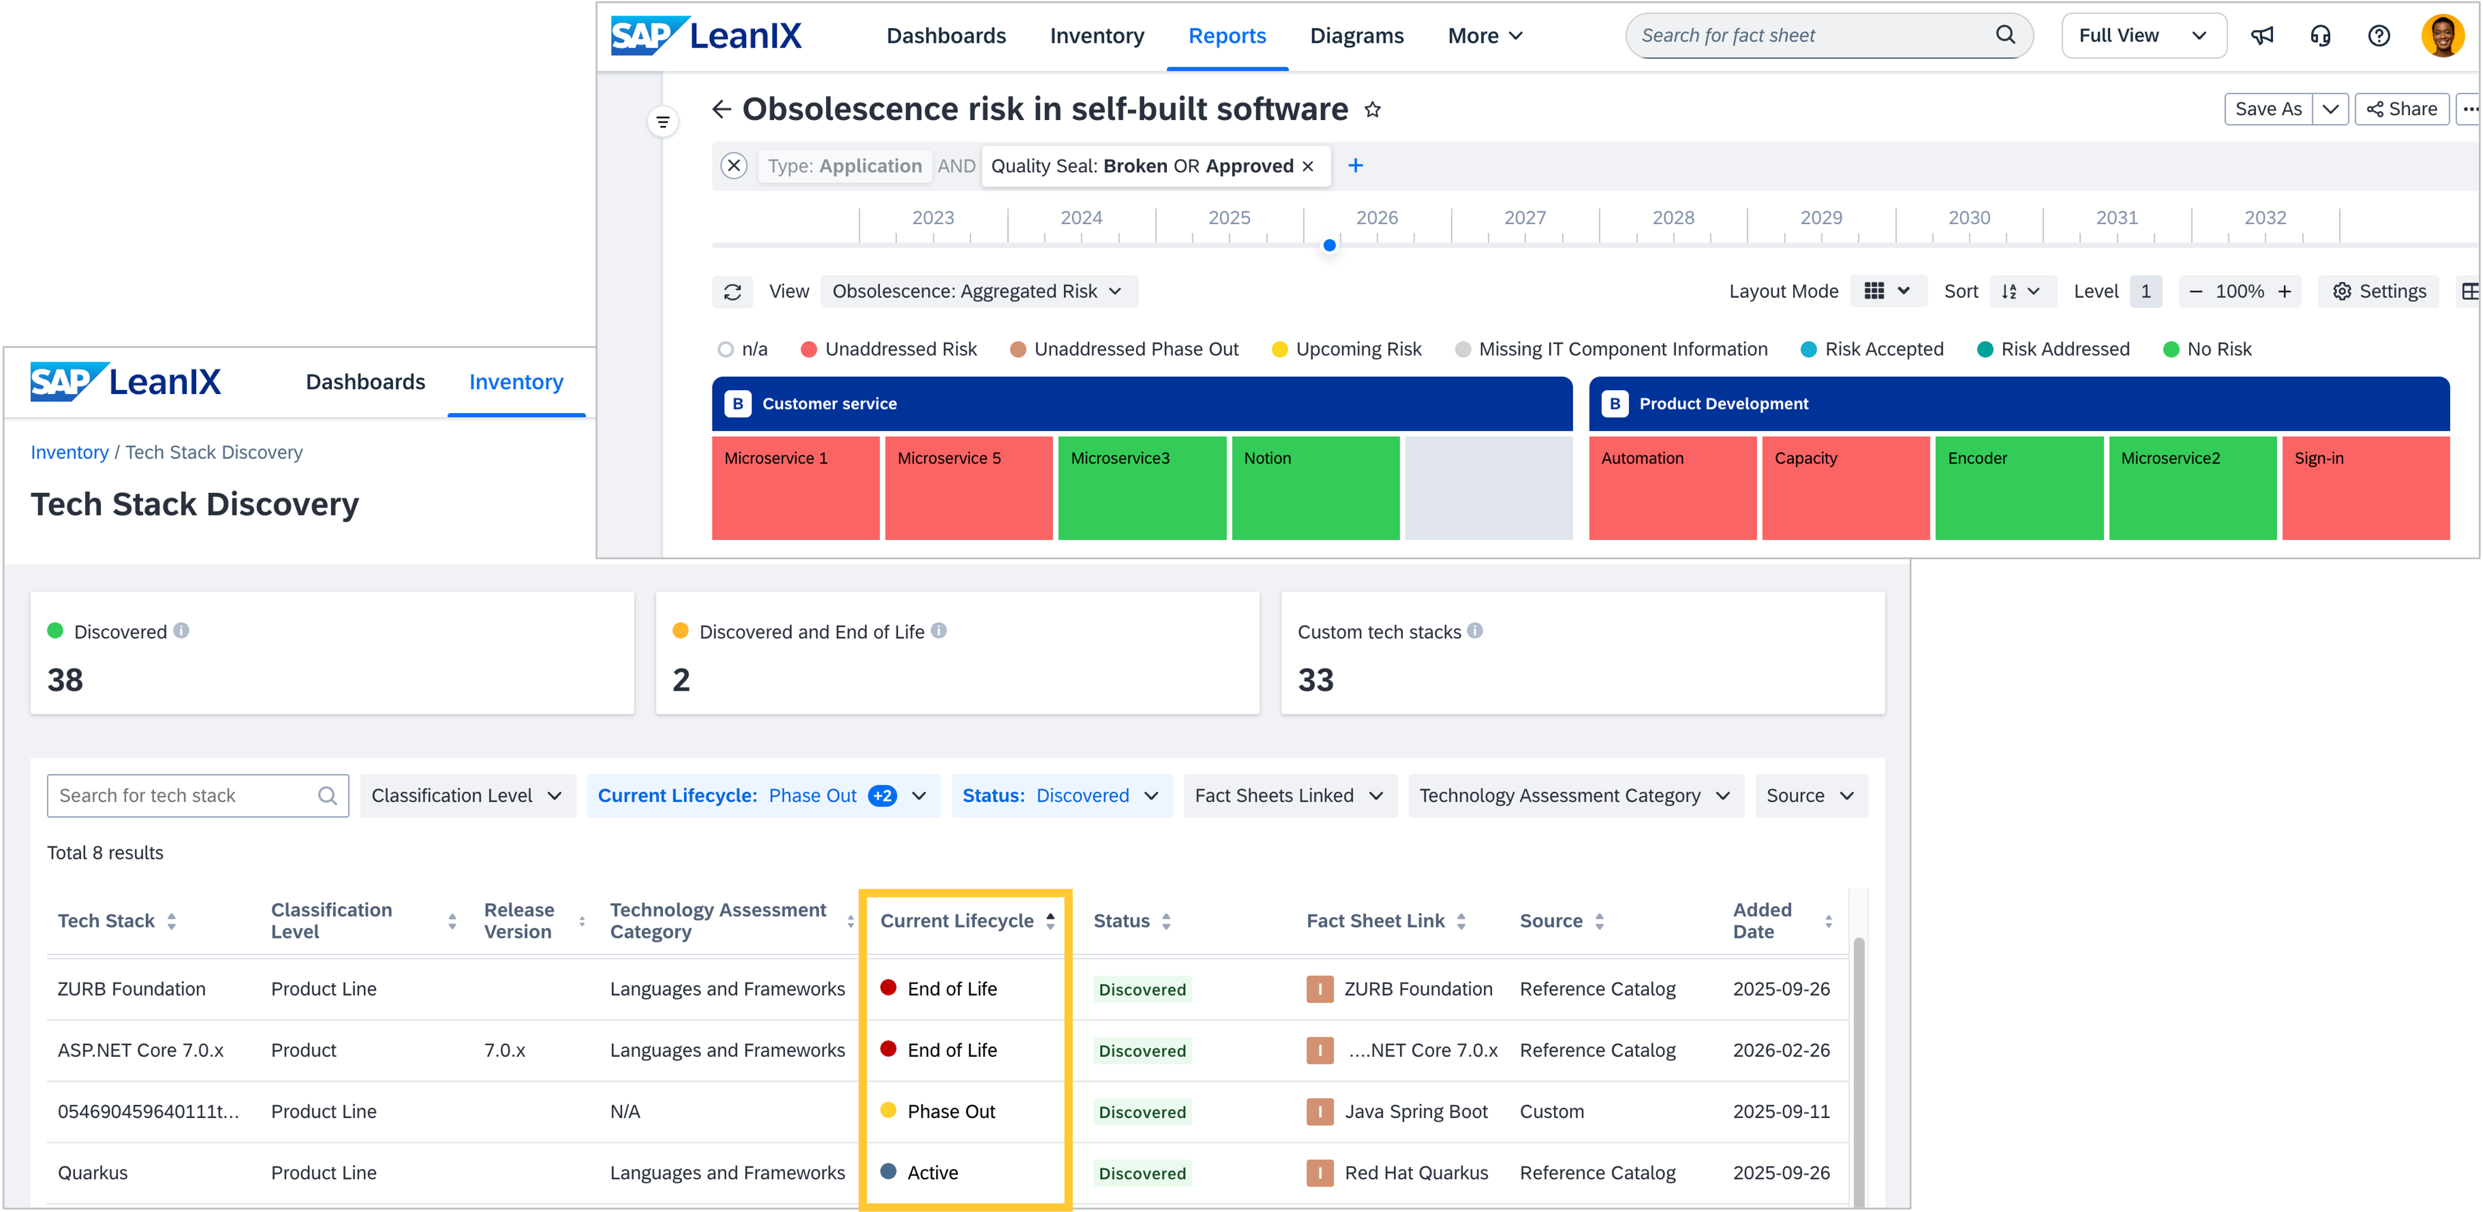Add a new filter with the plus icon
The image size is (2483, 1212).
pyautogui.click(x=1355, y=166)
